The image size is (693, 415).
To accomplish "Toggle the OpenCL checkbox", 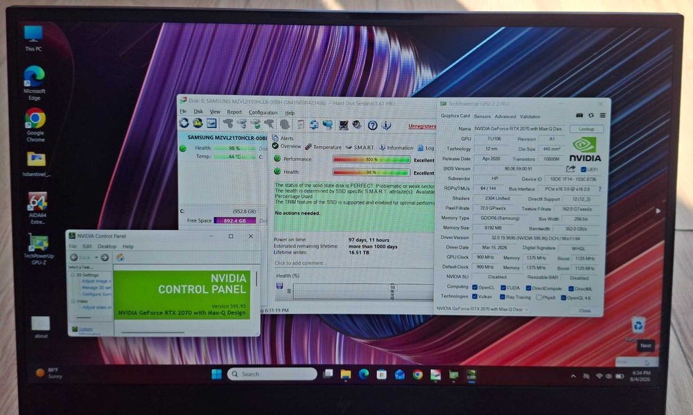I will [x=474, y=288].
